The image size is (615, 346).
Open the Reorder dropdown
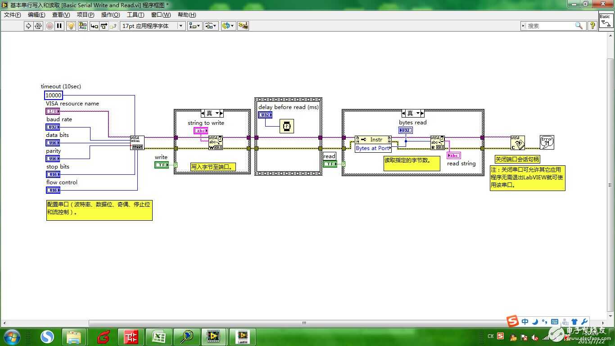228,26
